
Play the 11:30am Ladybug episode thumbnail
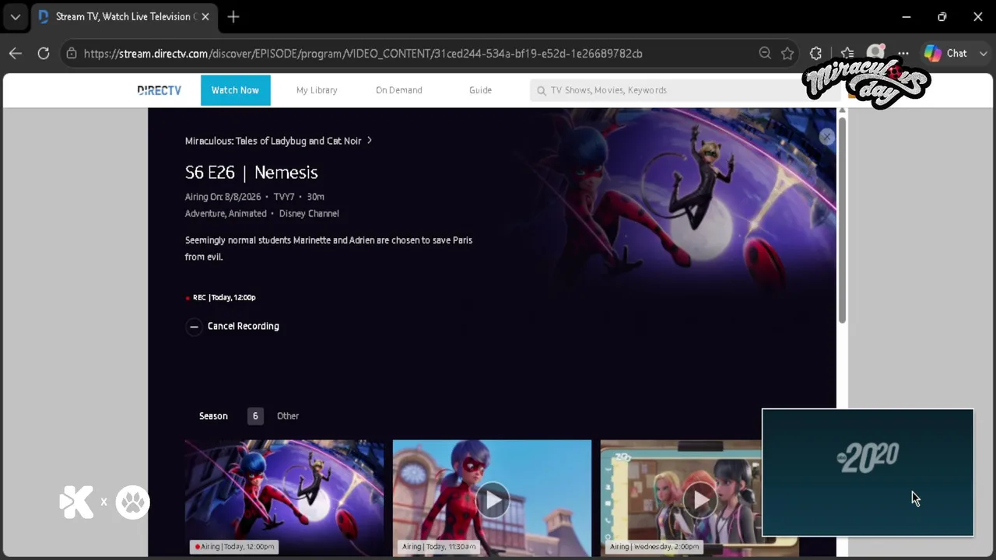point(492,500)
